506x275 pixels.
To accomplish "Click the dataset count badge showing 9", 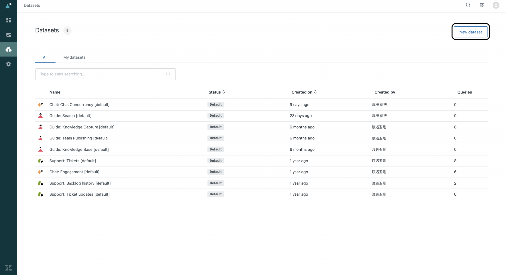I will pyautogui.click(x=67, y=30).
